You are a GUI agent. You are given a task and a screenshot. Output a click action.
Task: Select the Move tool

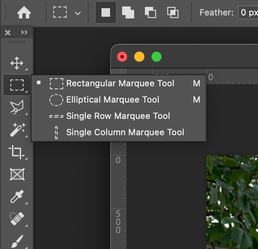[17, 63]
